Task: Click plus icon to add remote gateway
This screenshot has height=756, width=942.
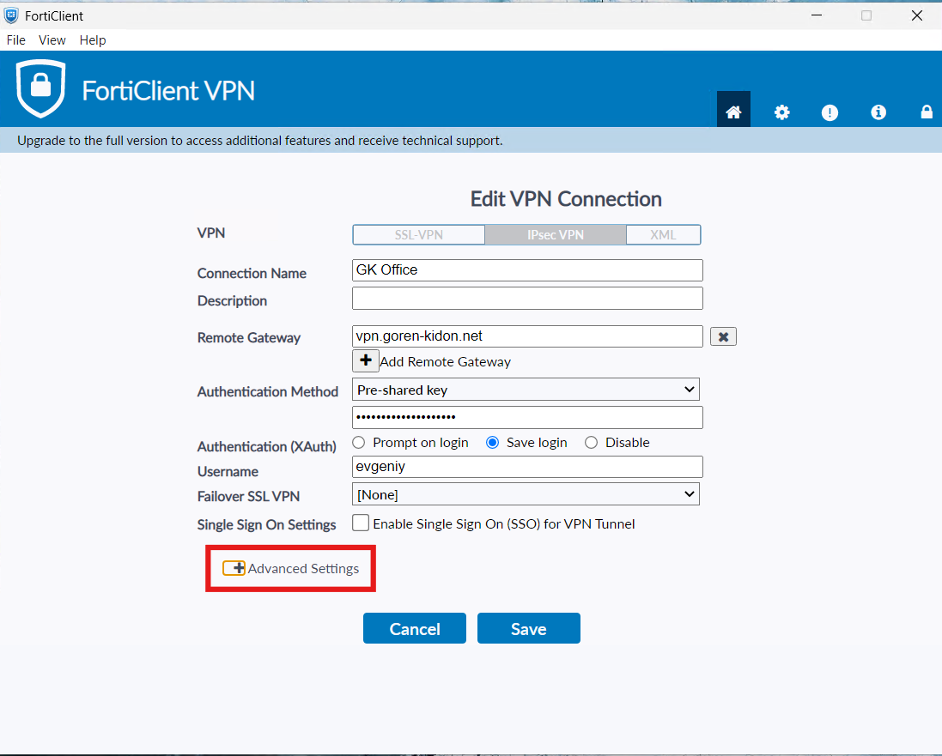Action: [366, 360]
